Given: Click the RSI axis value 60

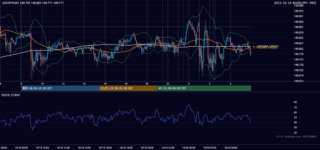Looking at the screenshot, I should coord(295,112).
